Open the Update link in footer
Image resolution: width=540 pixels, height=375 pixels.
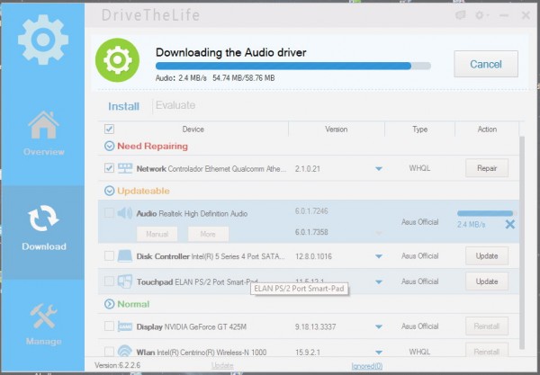pos(222,365)
